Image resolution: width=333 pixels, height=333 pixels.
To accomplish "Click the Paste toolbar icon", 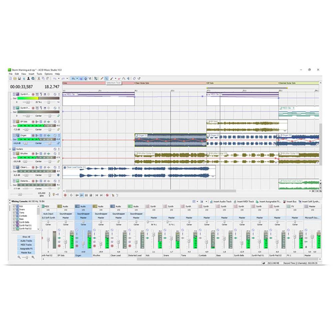I will point(47,79).
